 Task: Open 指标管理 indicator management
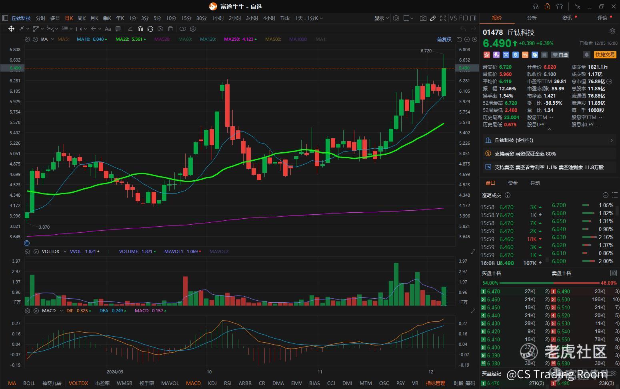click(x=436, y=383)
